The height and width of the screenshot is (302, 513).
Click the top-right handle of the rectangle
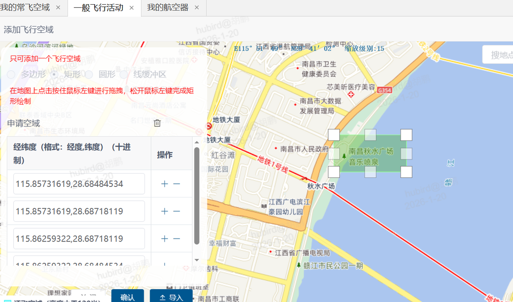407,135
